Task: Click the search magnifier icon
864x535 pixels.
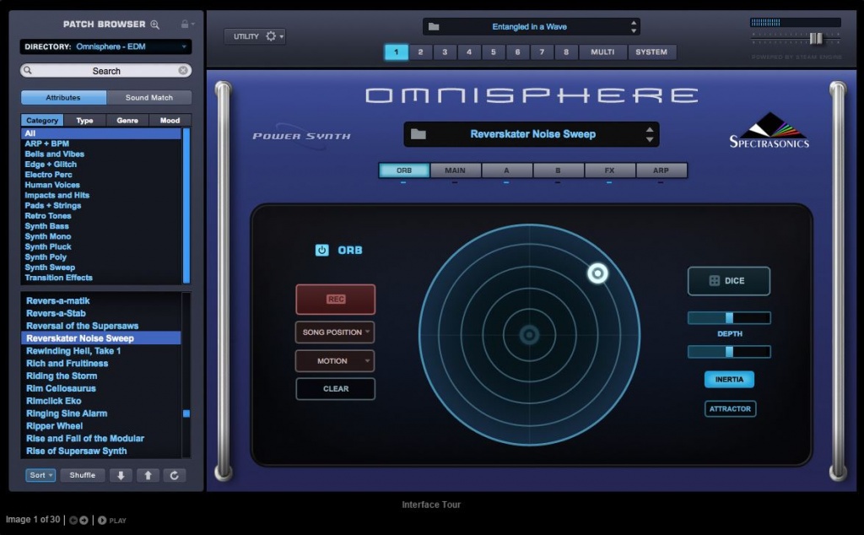Action: coord(28,71)
